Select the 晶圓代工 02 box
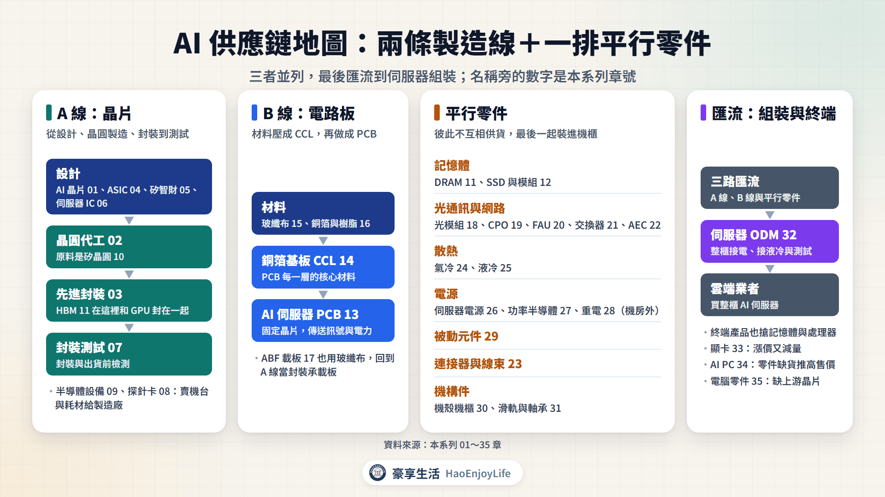Viewport: 885px width, 497px height. [129, 247]
